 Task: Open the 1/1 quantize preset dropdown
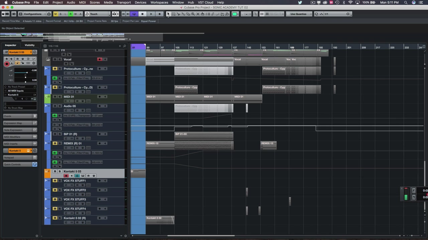(336, 14)
